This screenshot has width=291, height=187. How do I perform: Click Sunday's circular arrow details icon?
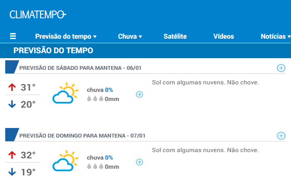click(x=139, y=162)
